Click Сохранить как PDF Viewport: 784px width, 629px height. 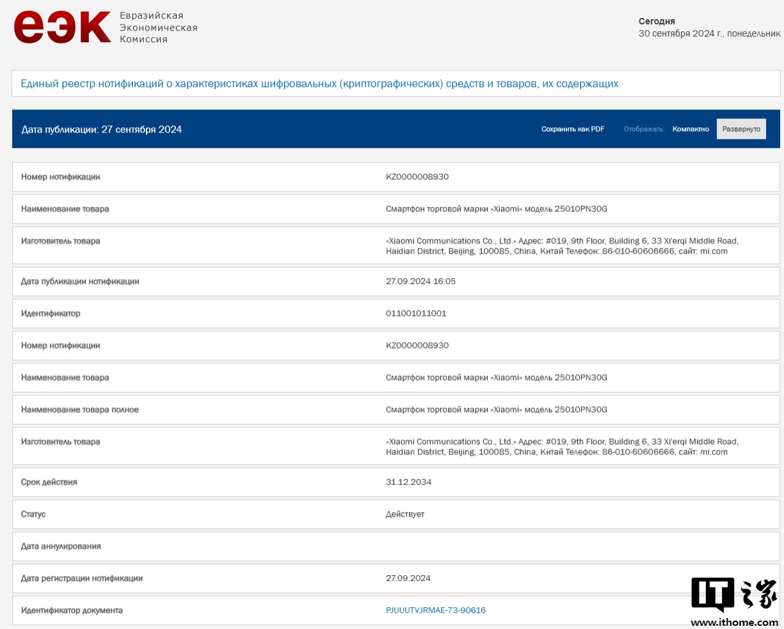click(573, 129)
